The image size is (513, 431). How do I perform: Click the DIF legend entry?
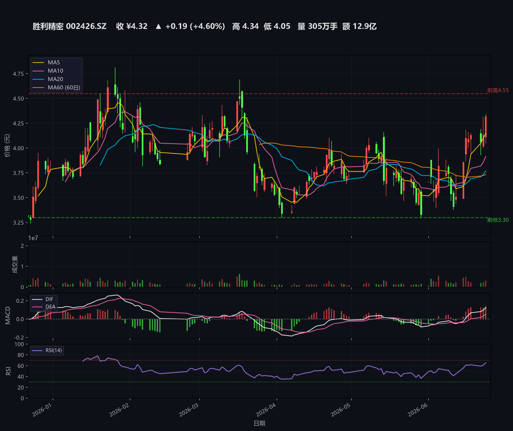43,299
